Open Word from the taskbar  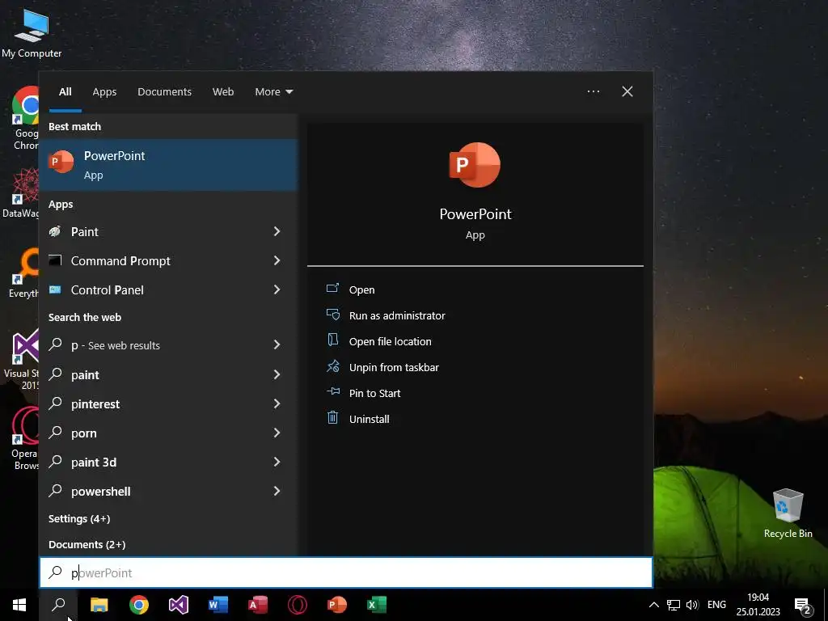tap(218, 605)
